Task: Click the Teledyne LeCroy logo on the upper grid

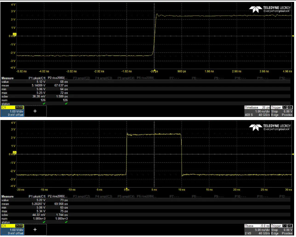Action: coord(269,9)
